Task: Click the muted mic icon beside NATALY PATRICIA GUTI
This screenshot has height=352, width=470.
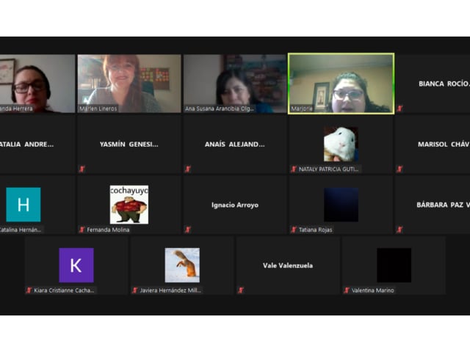Action: 294,169
